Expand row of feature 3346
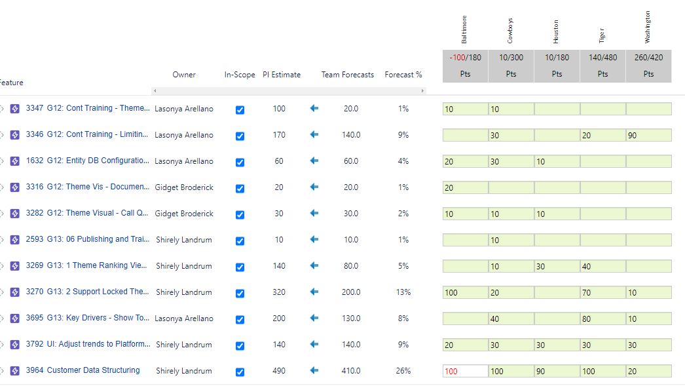This screenshot has height=386, width=685. pyautogui.click(x=2, y=134)
